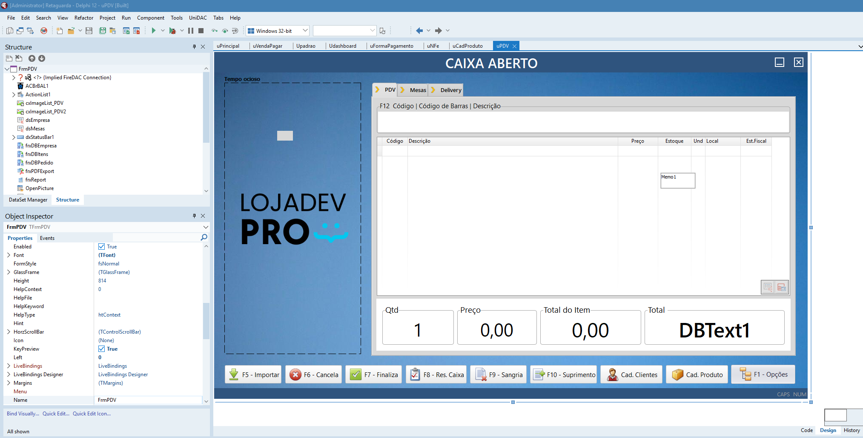Click the Open folder icon in toolbar
The image size is (863, 438).
click(71, 31)
